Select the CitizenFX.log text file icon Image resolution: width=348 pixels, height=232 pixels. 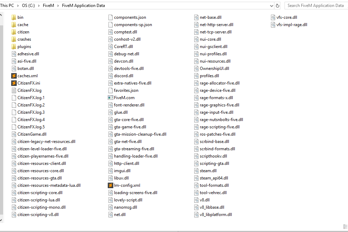click(14, 90)
